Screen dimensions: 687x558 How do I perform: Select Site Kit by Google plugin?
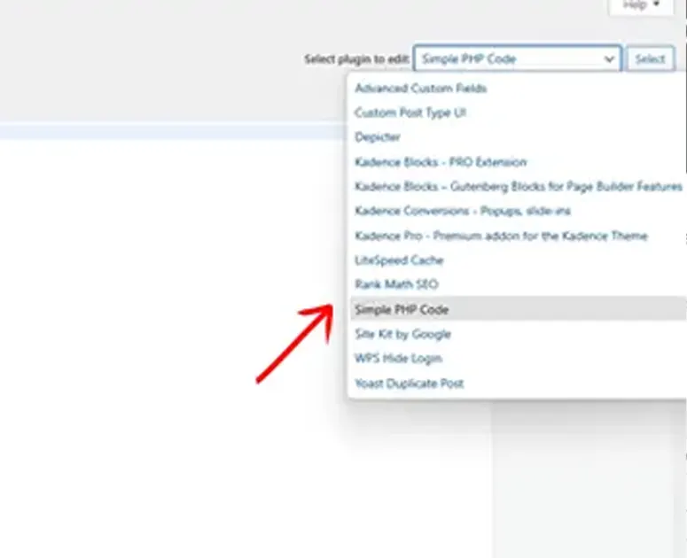(402, 334)
